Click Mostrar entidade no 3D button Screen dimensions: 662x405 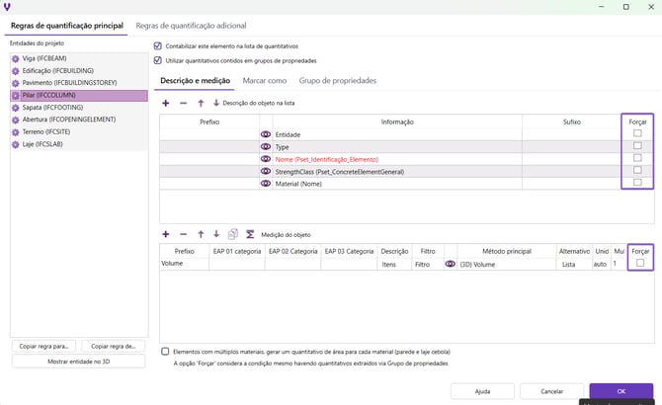coord(78,362)
